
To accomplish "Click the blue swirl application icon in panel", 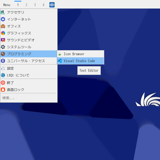I will [x=52, y=5].
